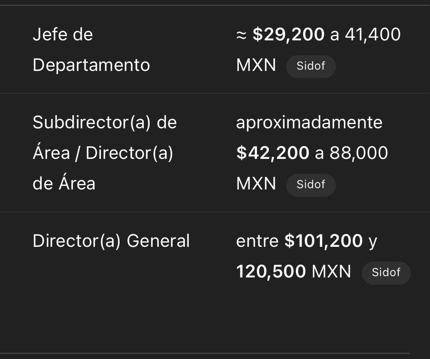Select the "Subdirector(a) de Área" row label

click(x=104, y=123)
